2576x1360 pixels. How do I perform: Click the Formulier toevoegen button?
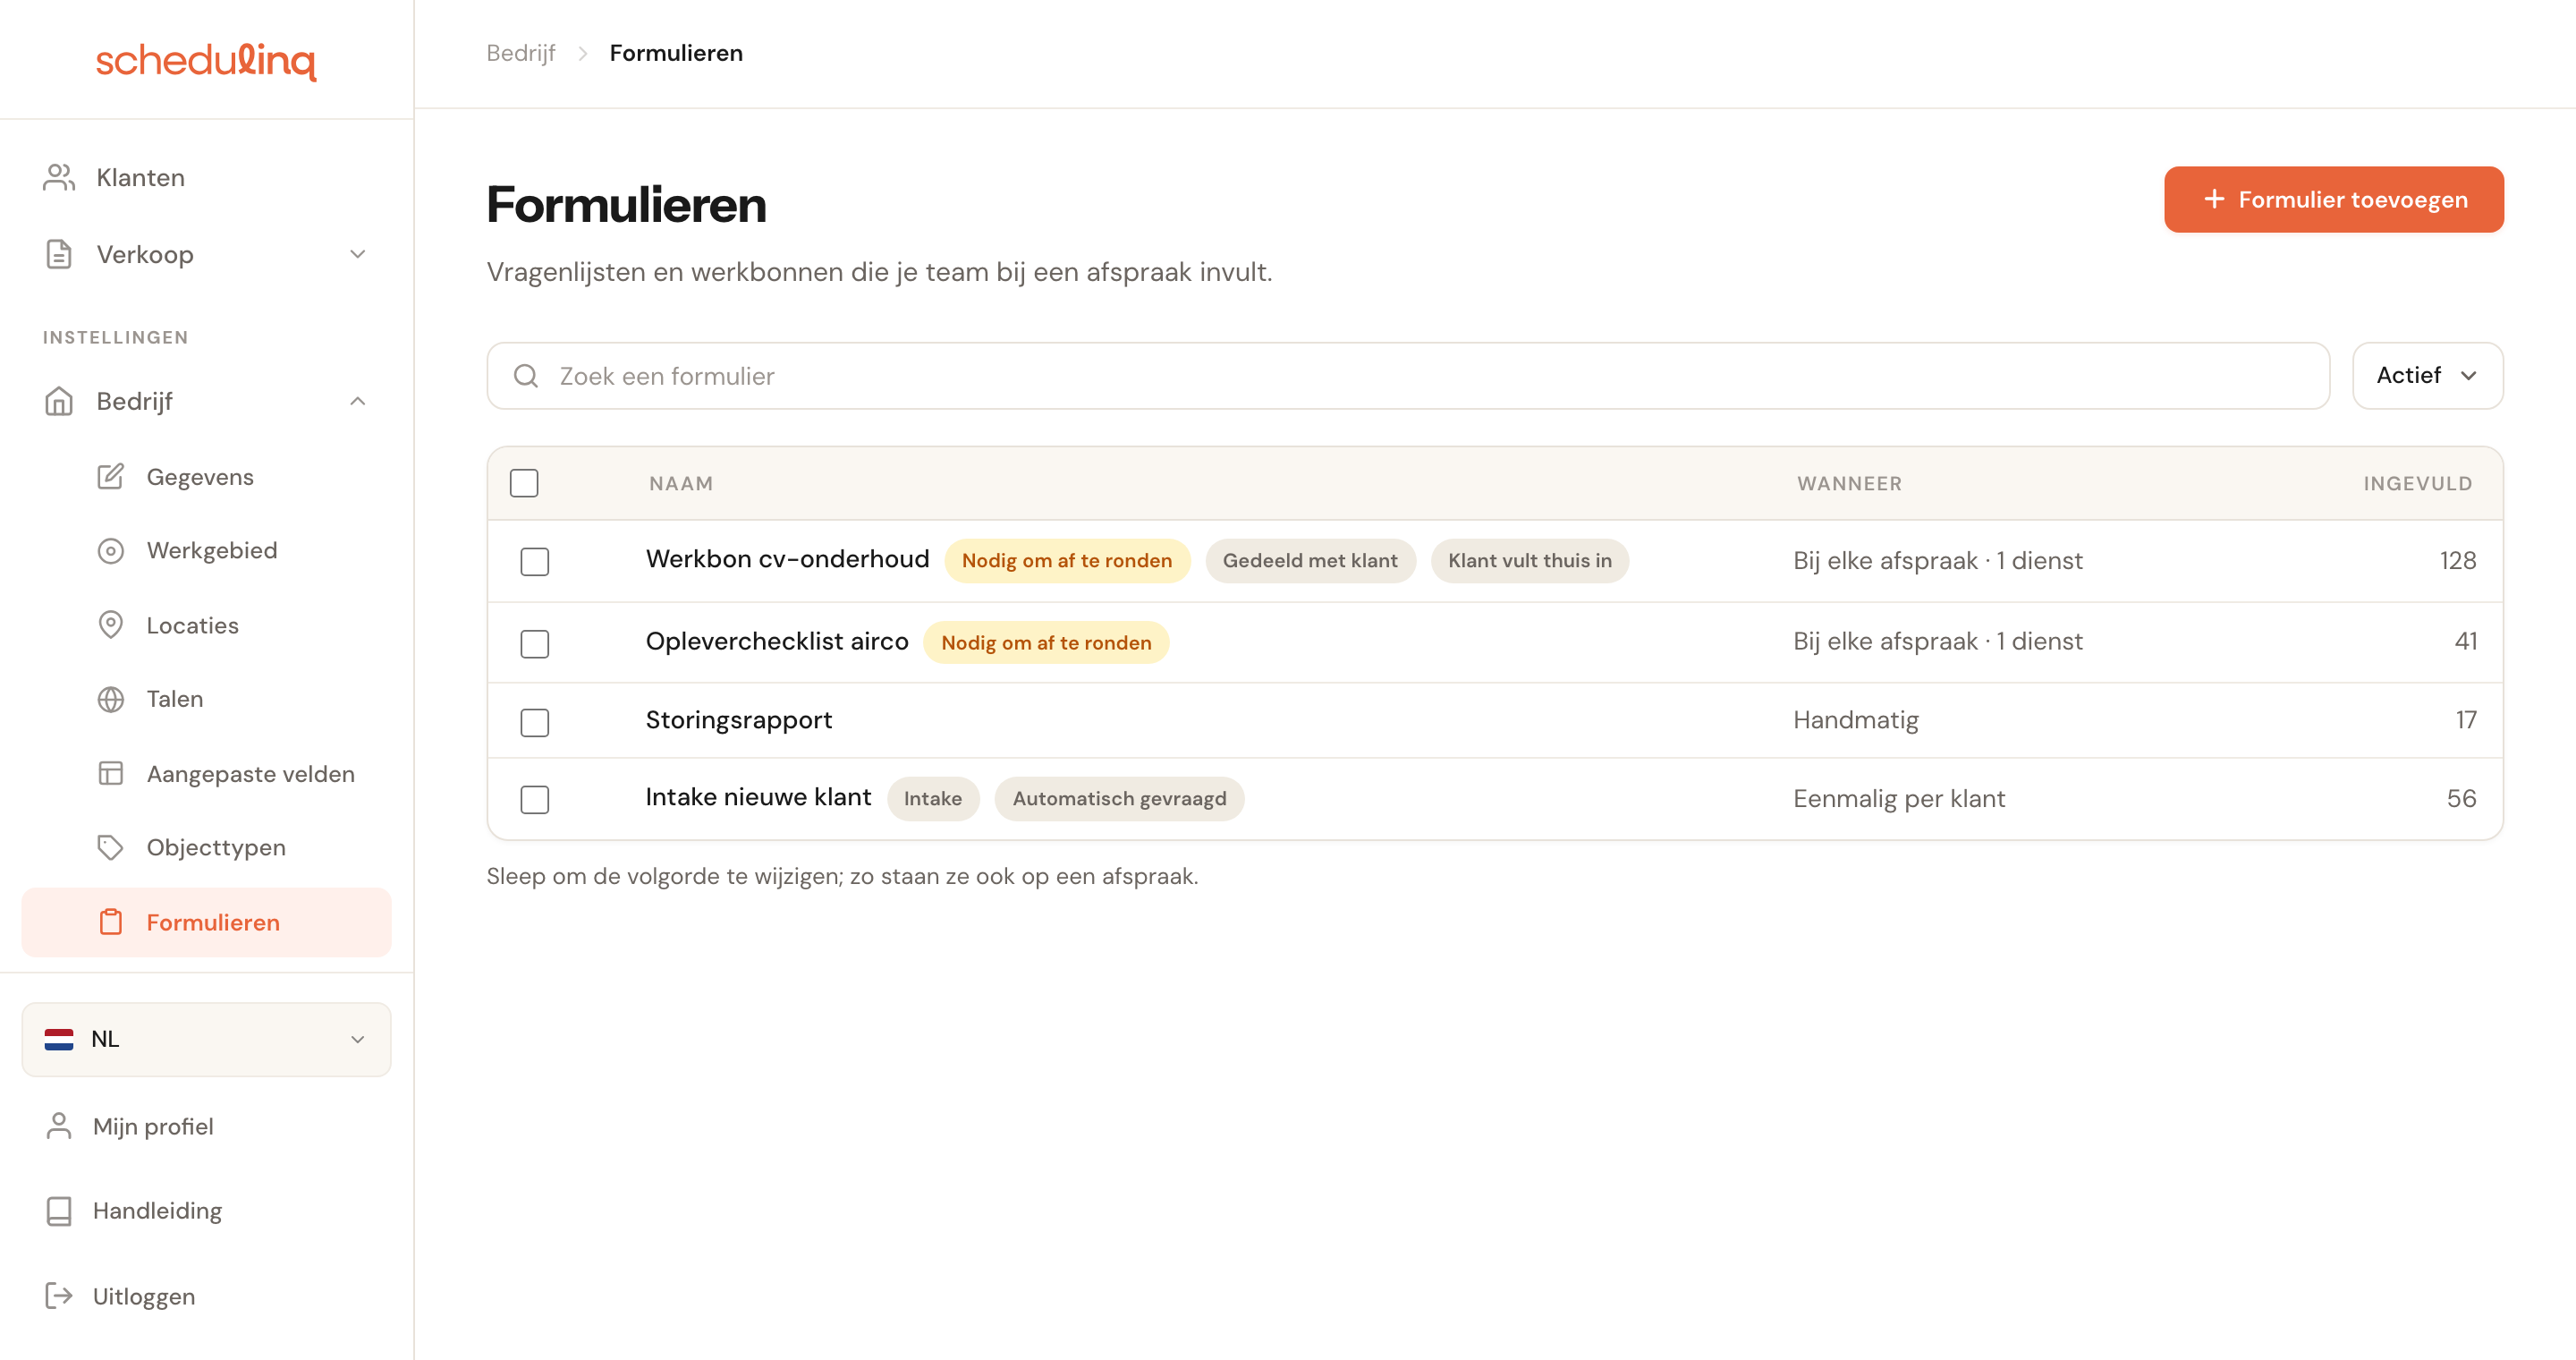[2334, 199]
